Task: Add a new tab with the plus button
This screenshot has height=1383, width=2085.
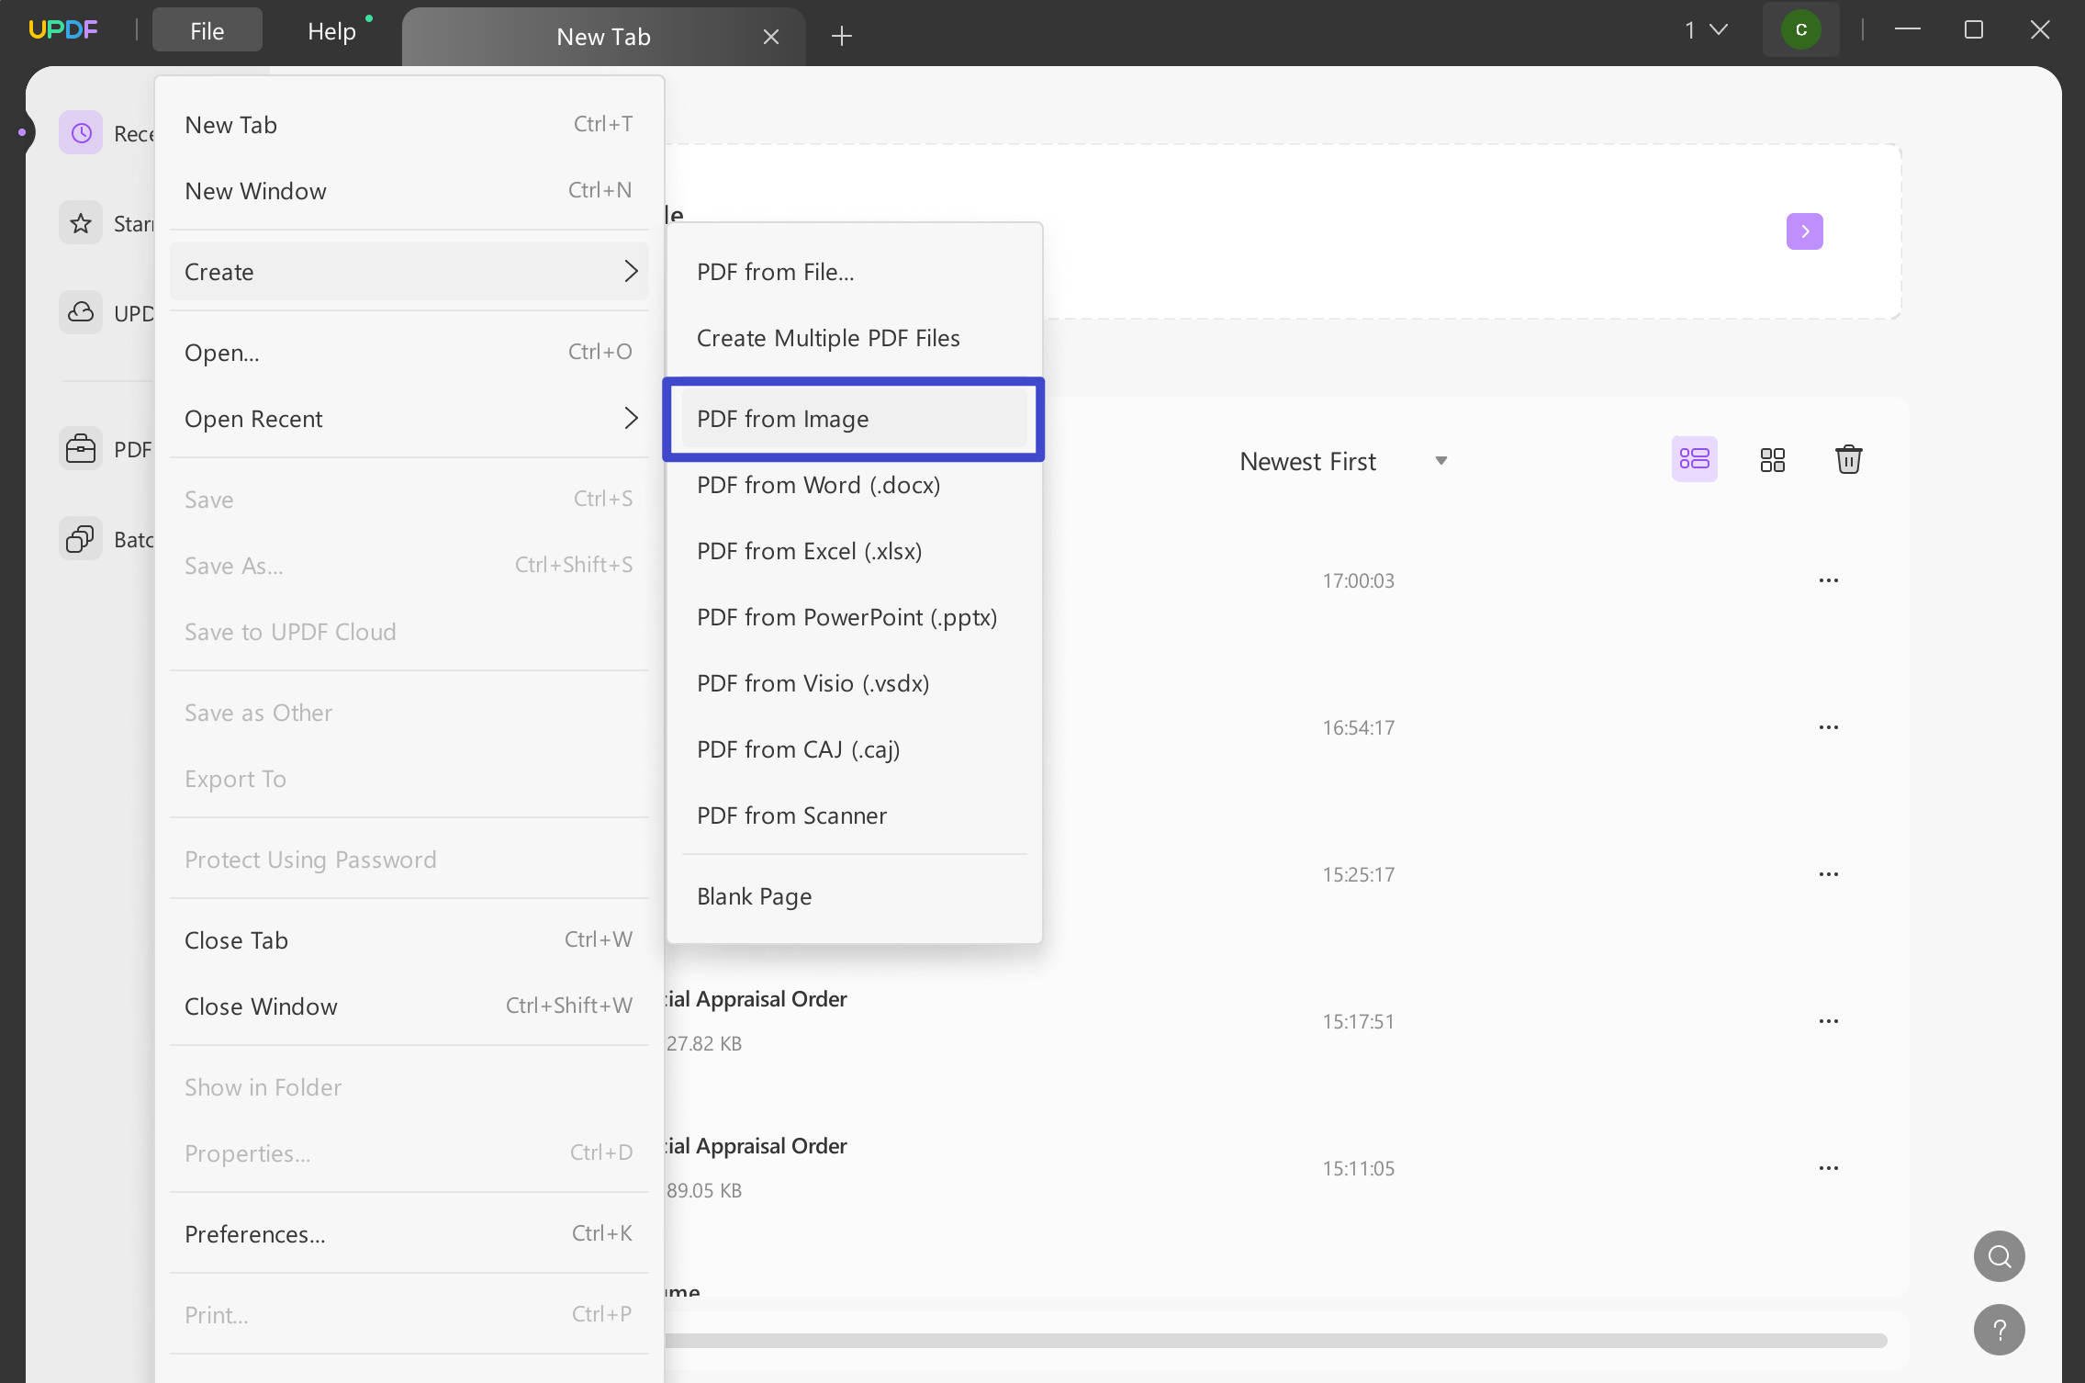Action: click(x=841, y=36)
